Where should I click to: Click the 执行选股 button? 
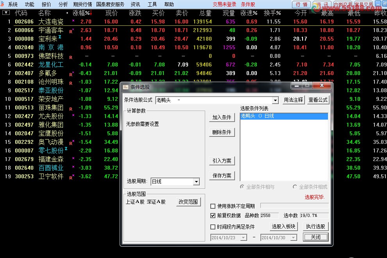coord(315,226)
